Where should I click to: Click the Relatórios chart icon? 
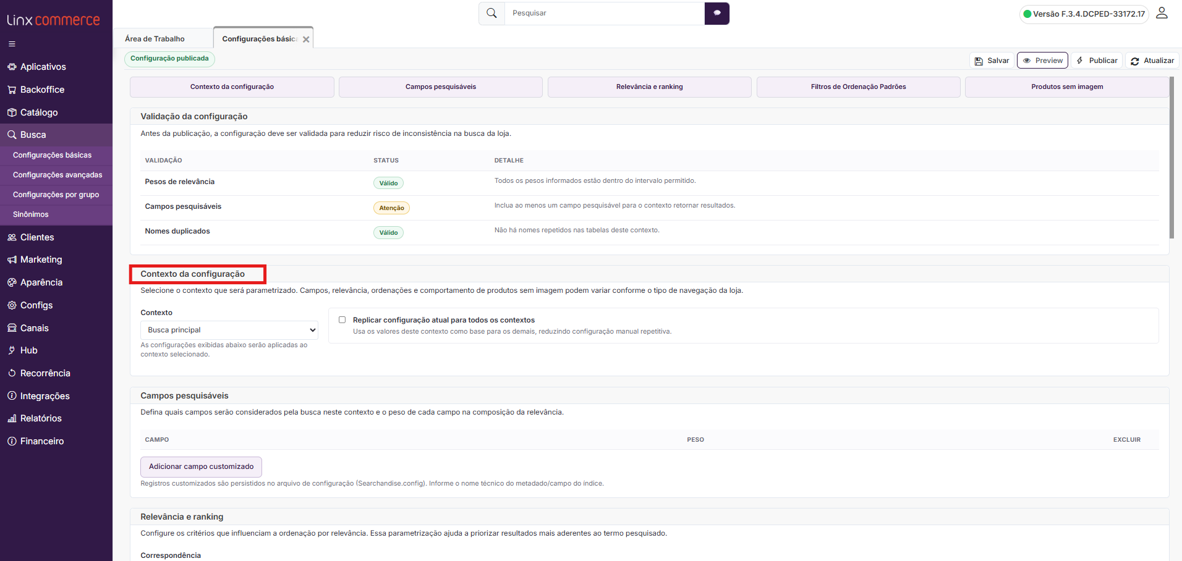12,418
